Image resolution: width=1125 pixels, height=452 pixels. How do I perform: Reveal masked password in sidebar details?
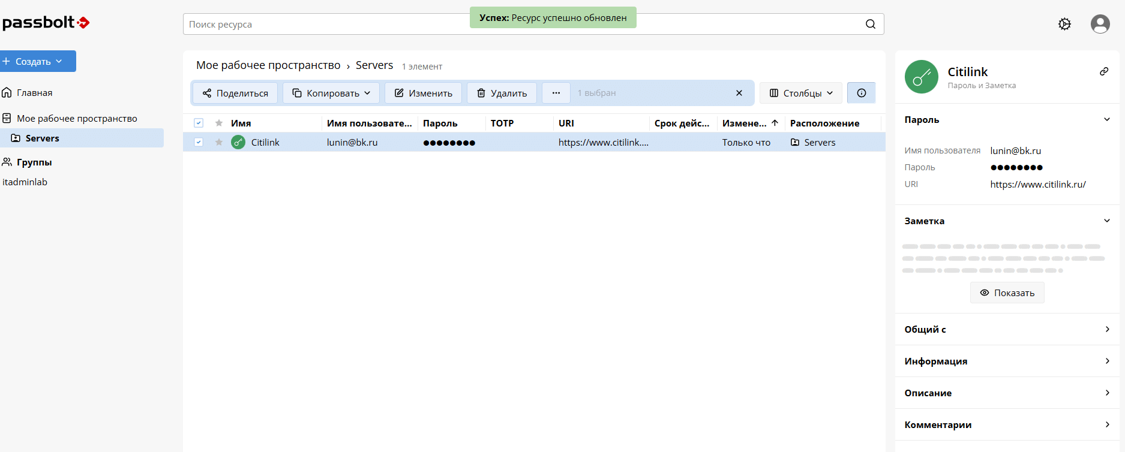coord(1016,167)
